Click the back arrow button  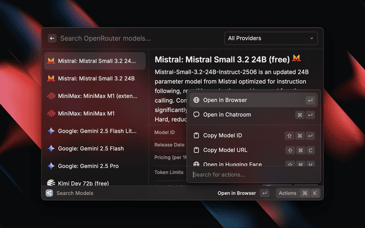click(x=52, y=38)
